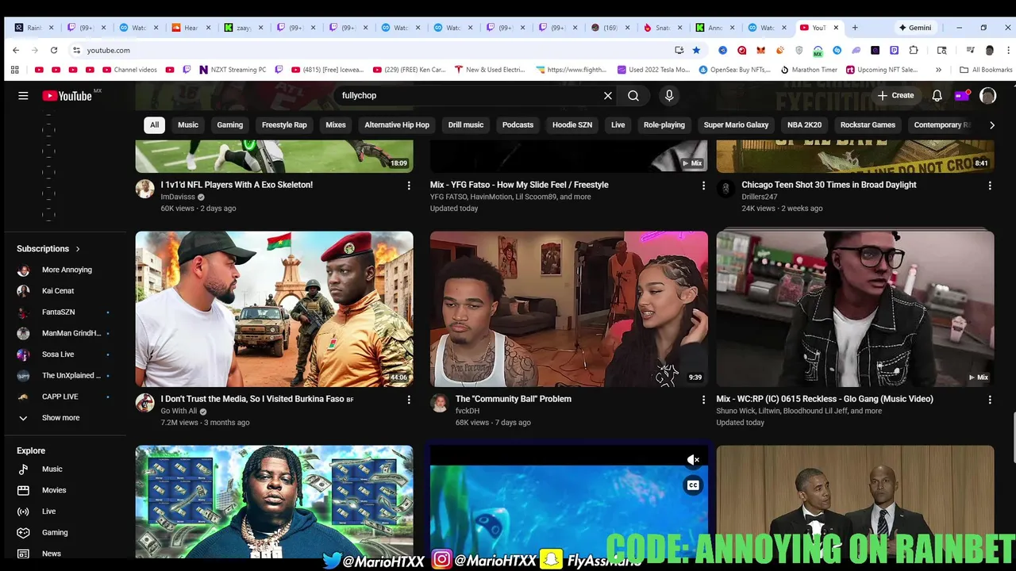Viewport: 1016px width, 571px height.
Task: Open the Channel videos bookmark
Action: (x=129, y=70)
